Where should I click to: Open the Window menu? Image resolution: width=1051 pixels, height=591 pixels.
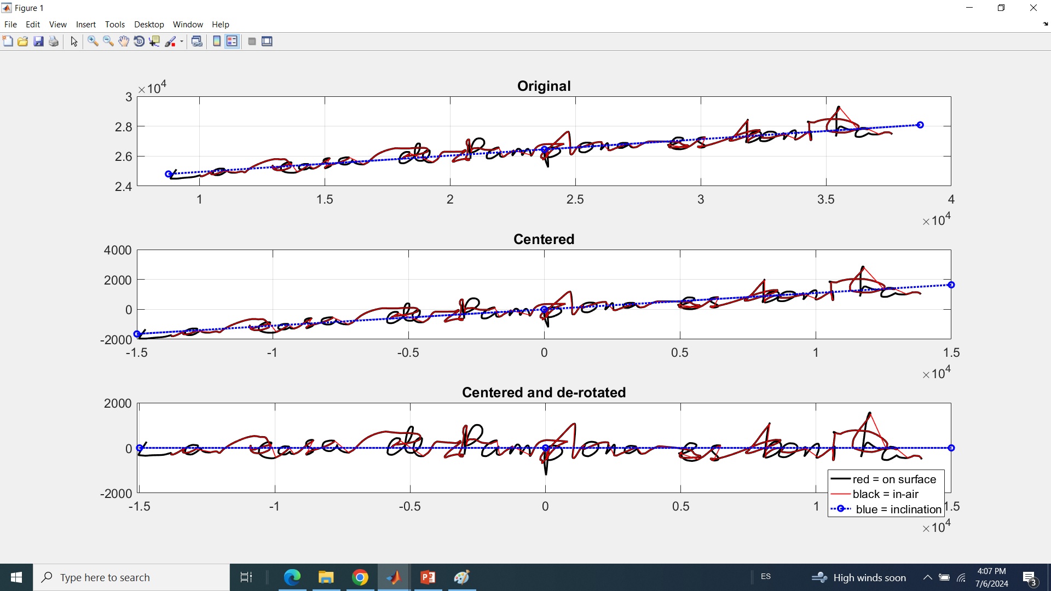[x=188, y=25]
